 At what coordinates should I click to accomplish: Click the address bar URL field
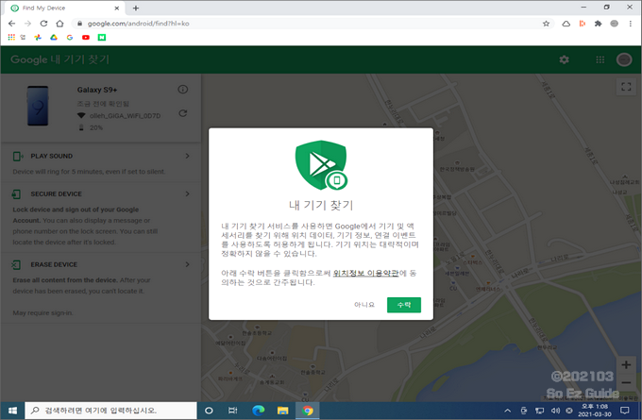(283, 23)
